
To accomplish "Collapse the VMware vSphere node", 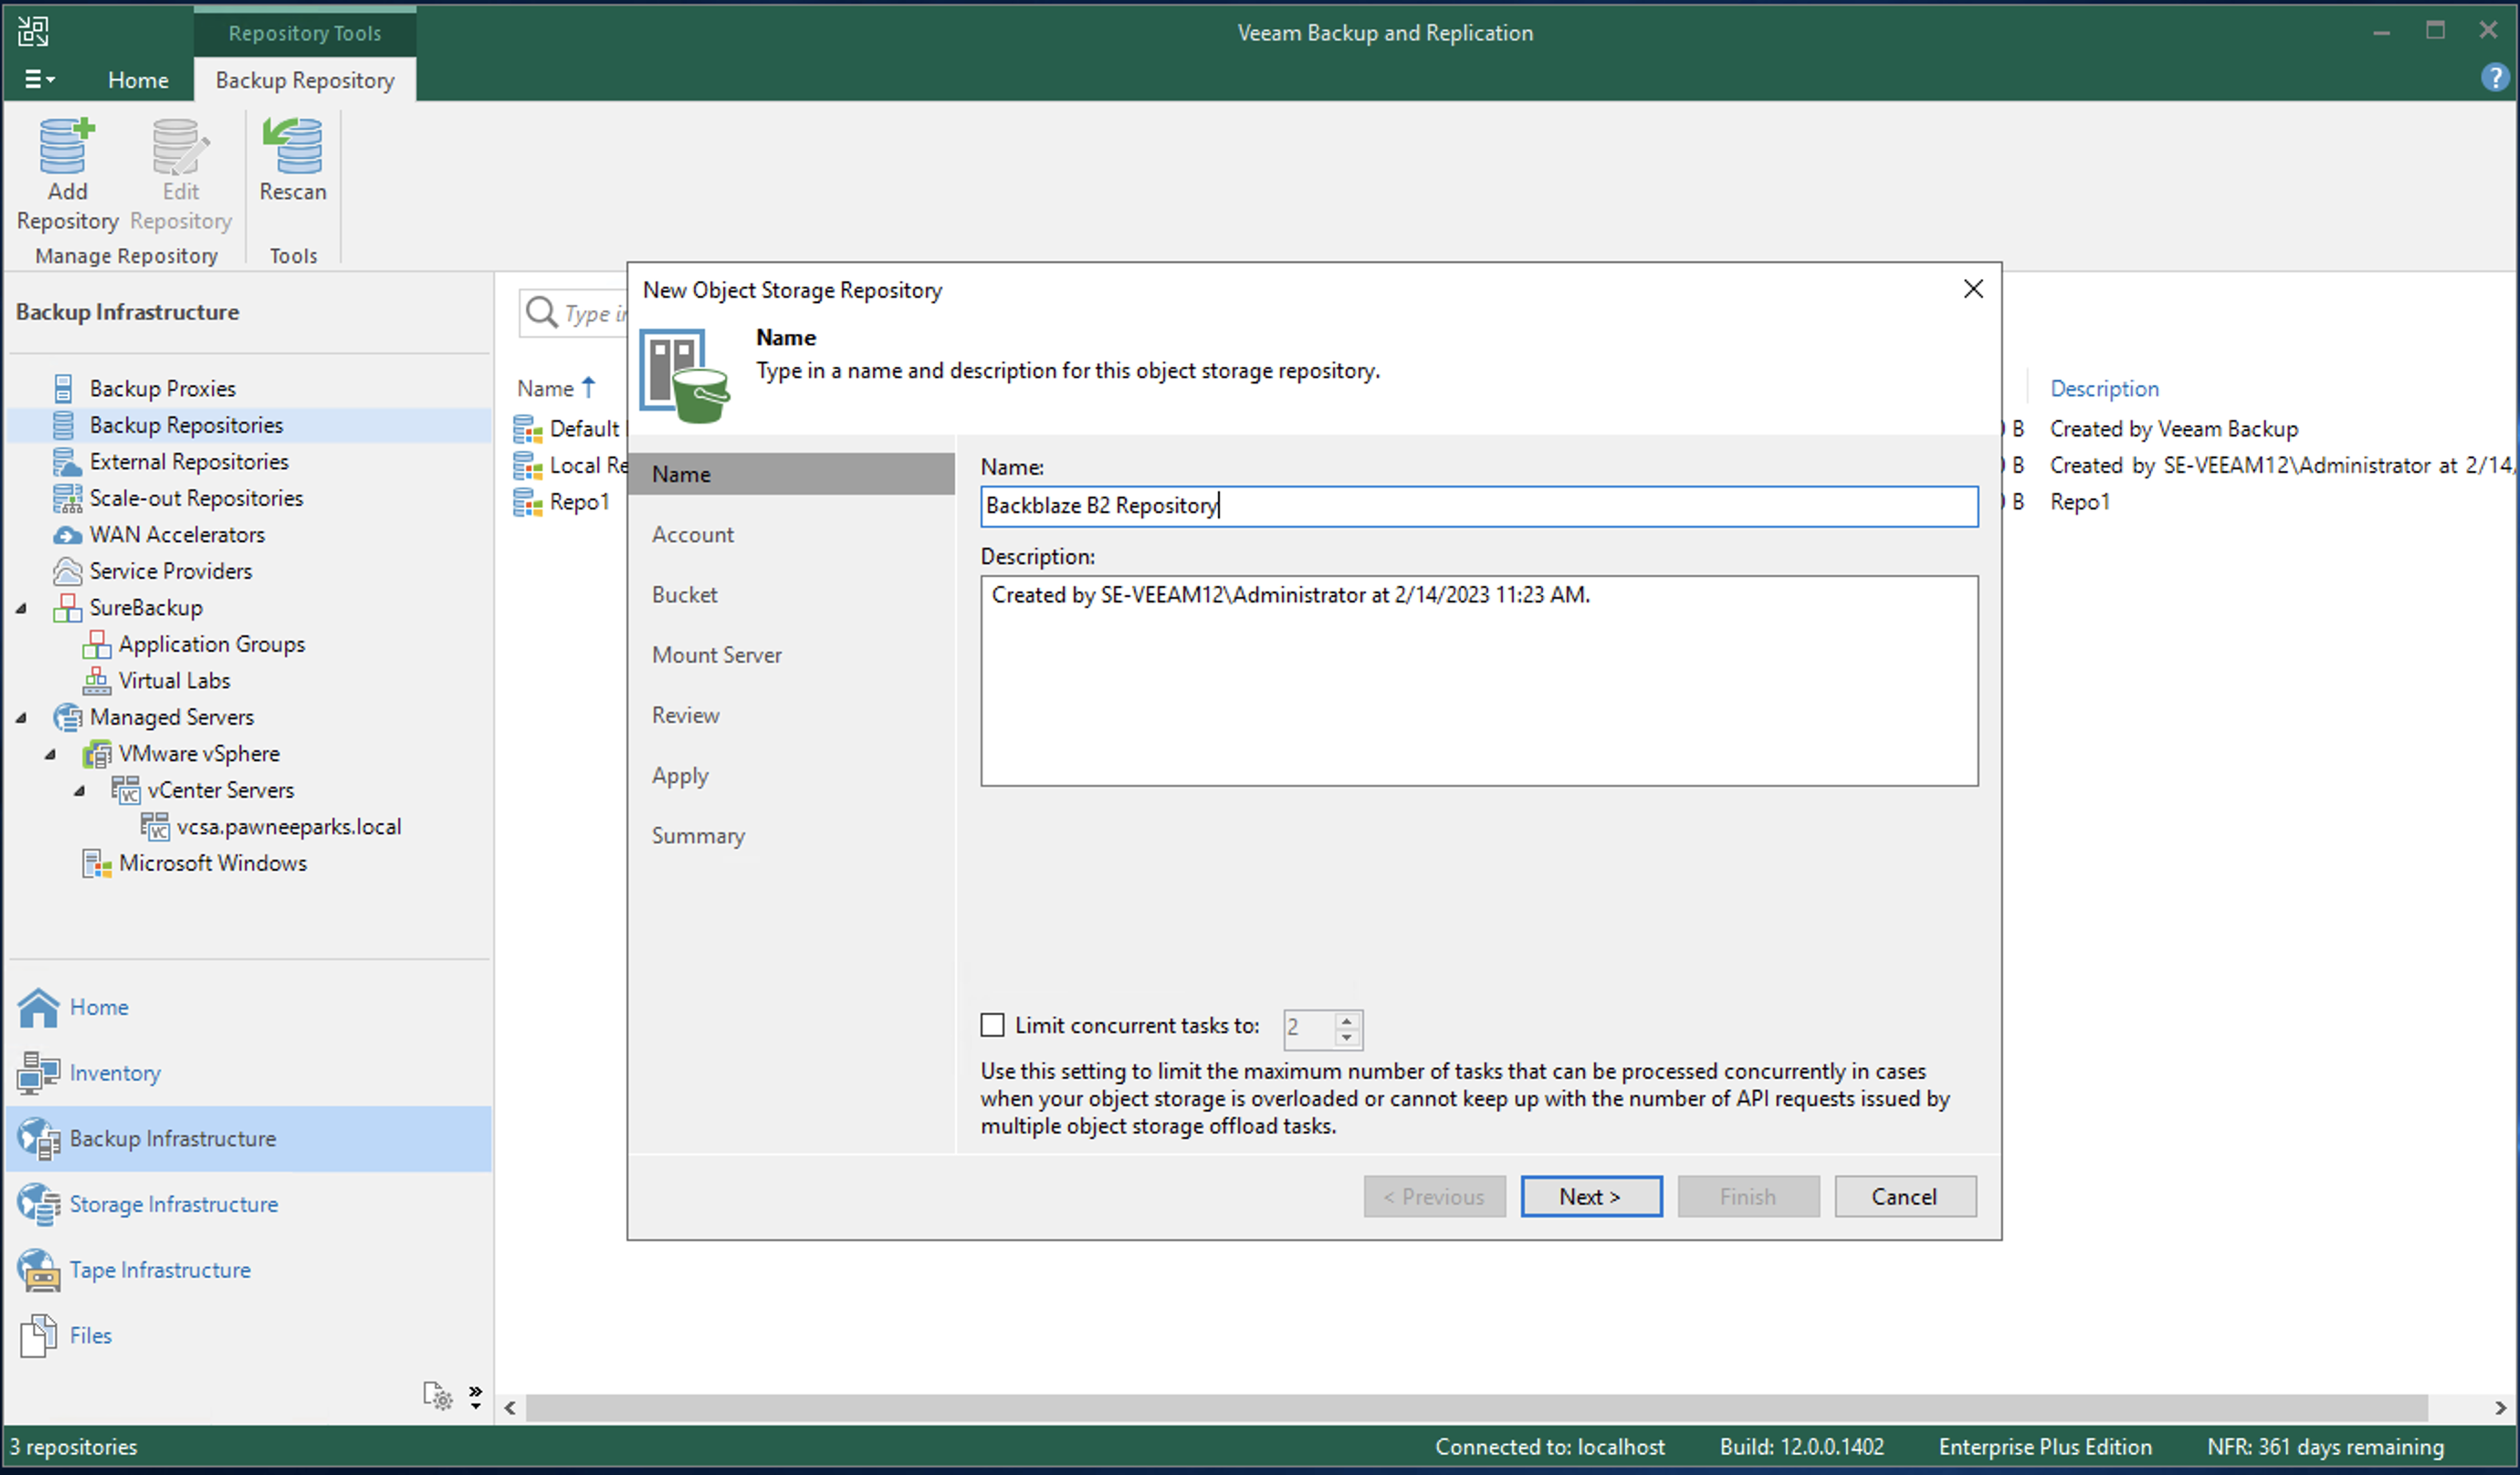I will tap(50, 754).
